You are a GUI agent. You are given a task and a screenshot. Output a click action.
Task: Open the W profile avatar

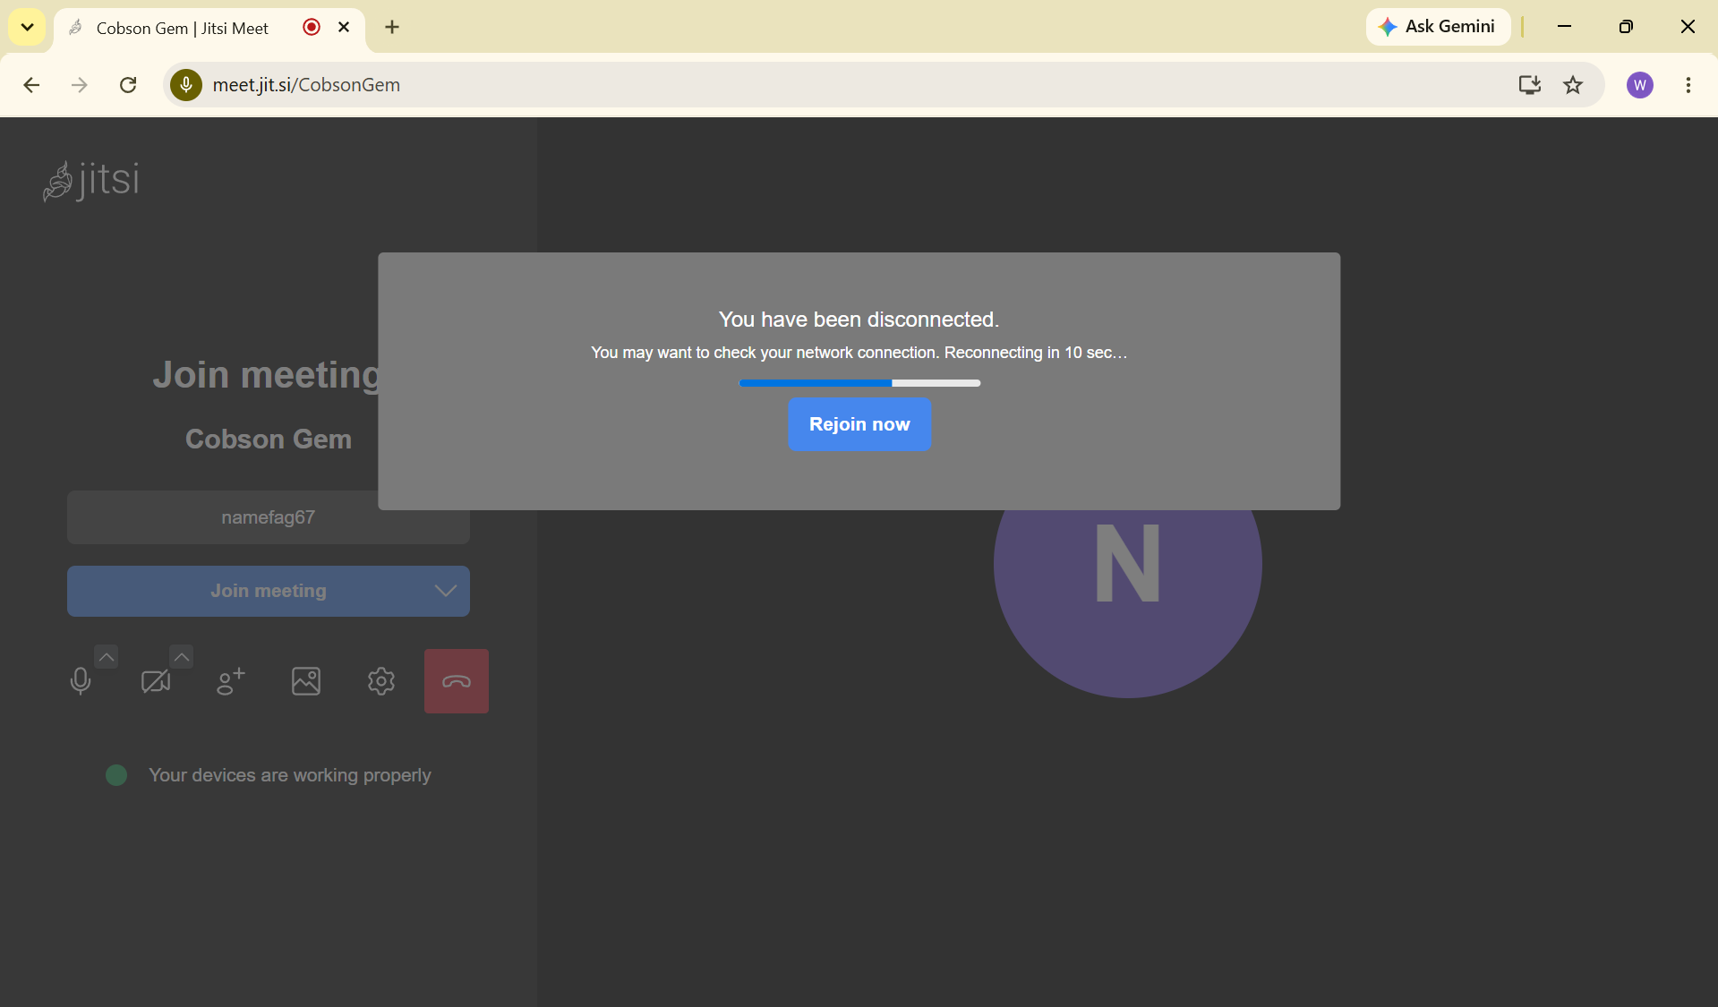pos(1640,85)
